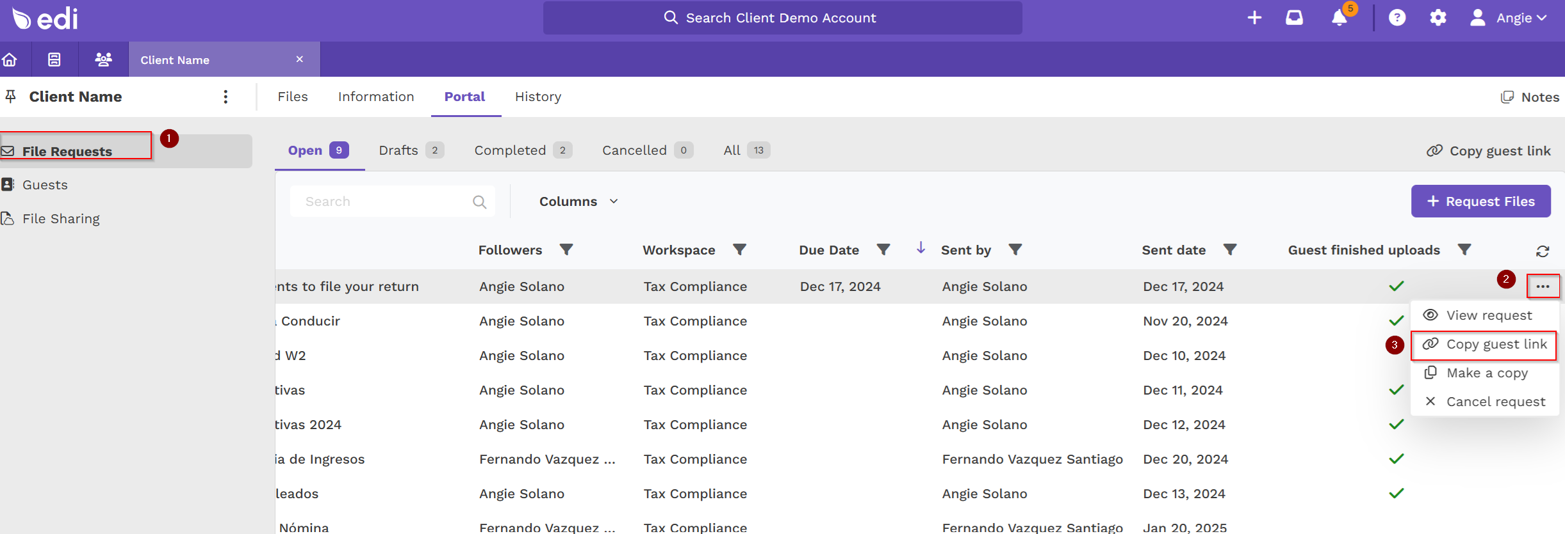Switch to the History tab
Viewport: 1565px width, 534px height.
[x=538, y=97]
